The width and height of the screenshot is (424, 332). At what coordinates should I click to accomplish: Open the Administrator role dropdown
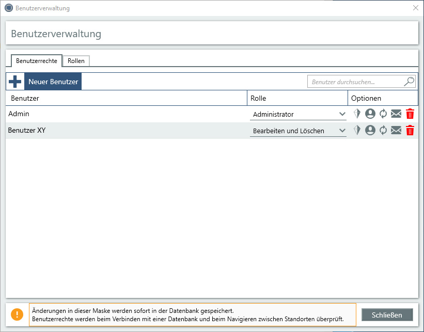pyautogui.click(x=298, y=114)
